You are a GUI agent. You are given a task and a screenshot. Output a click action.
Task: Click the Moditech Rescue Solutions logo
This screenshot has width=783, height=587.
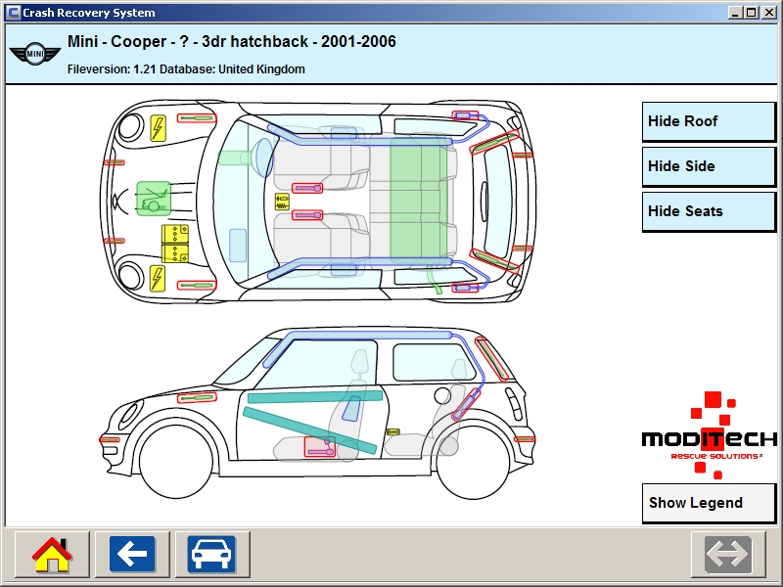tap(709, 436)
